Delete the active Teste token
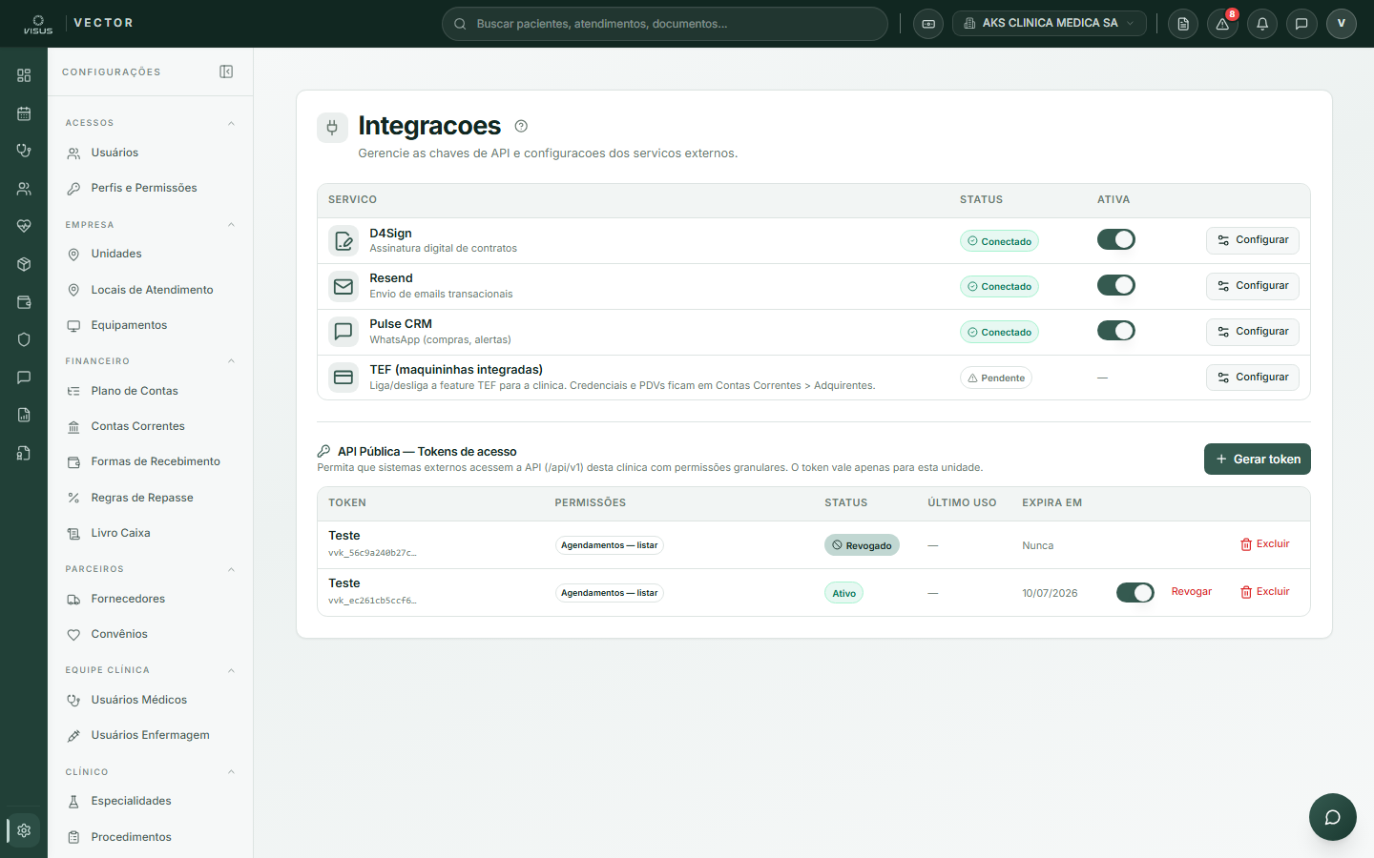Screen dimensions: 1374x858 (x=1265, y=592)
